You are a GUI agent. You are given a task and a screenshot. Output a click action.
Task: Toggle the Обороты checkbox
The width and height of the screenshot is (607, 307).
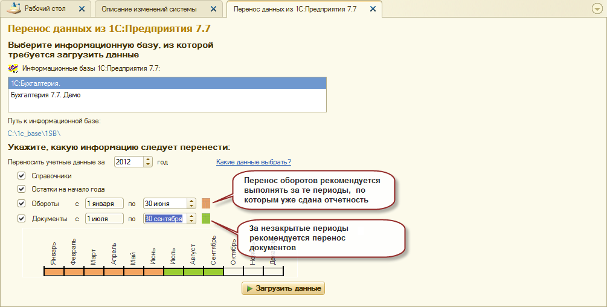click(x=22, y=203)
